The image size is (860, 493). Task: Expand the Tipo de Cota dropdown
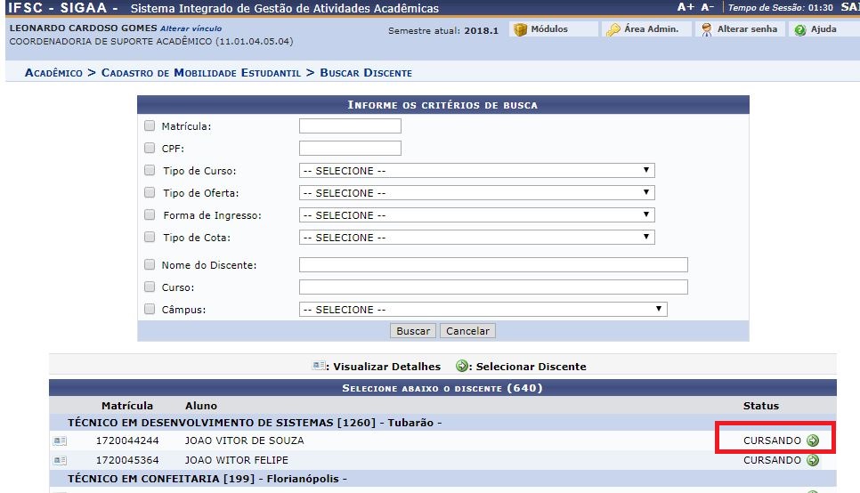(476, 238)
